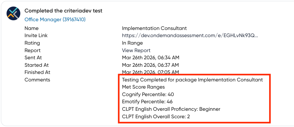Click the Sent At timestamp 06:34 AM

[x=151, y=58]
